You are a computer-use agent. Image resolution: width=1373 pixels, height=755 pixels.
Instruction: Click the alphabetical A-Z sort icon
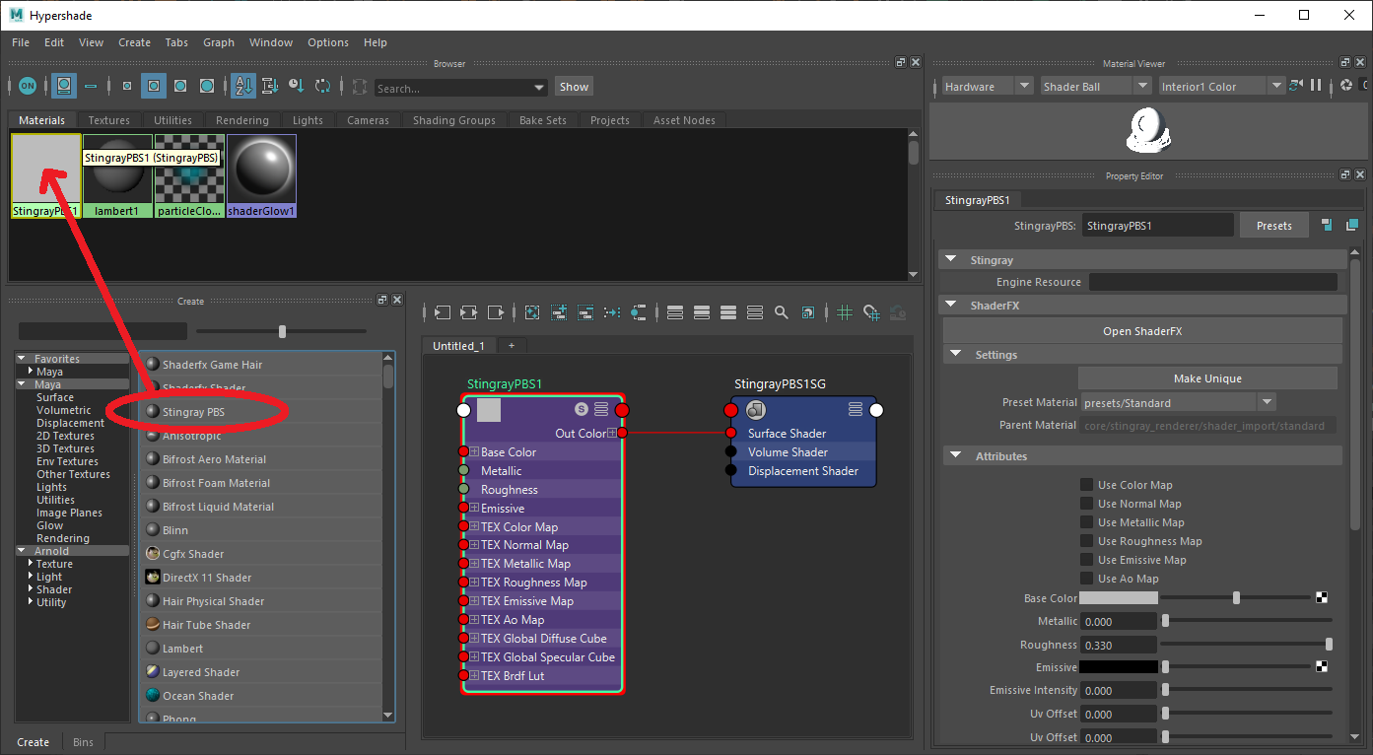[242, 87]
